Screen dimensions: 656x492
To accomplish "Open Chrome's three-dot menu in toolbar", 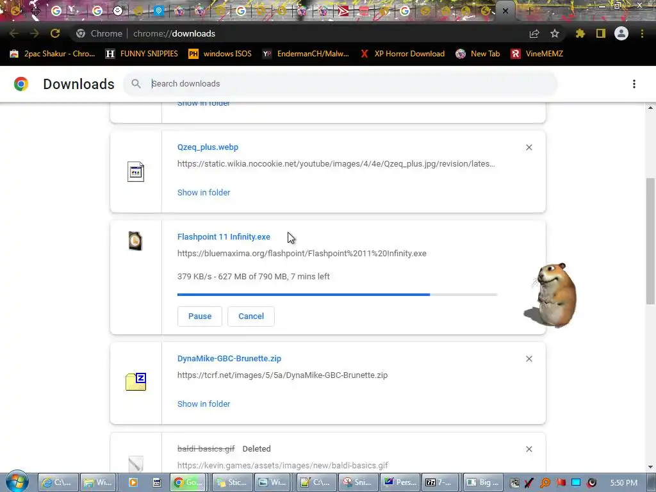I will click(642, 33).
